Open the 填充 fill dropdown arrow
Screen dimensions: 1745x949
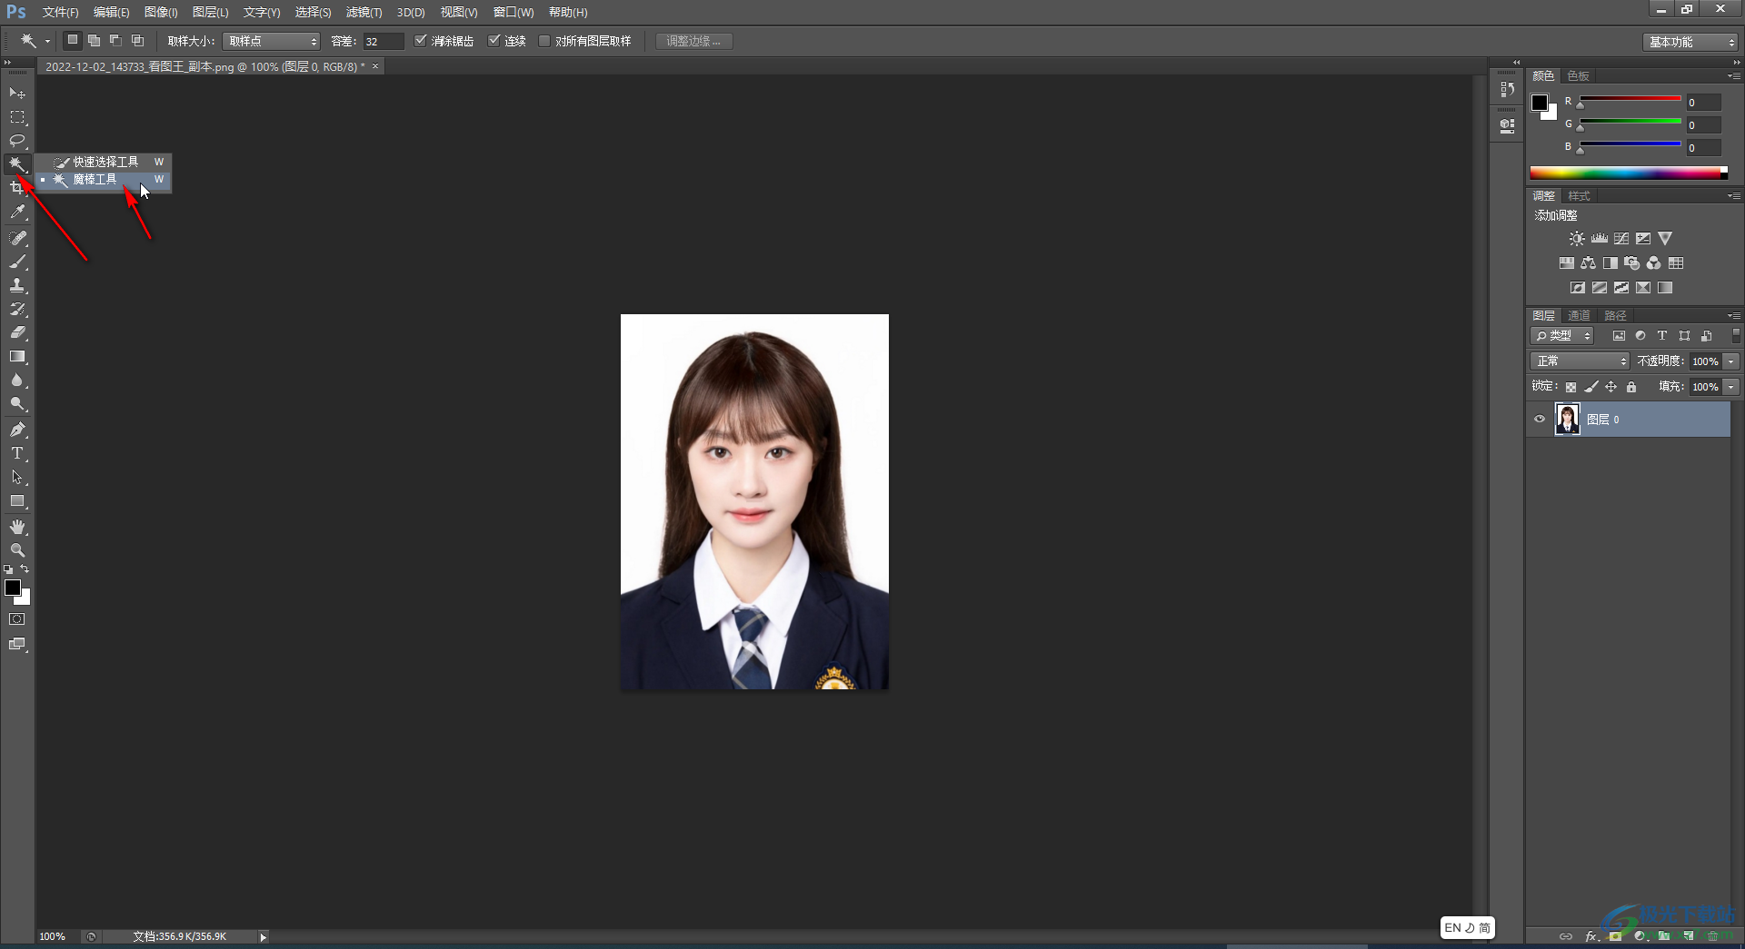1731,387
